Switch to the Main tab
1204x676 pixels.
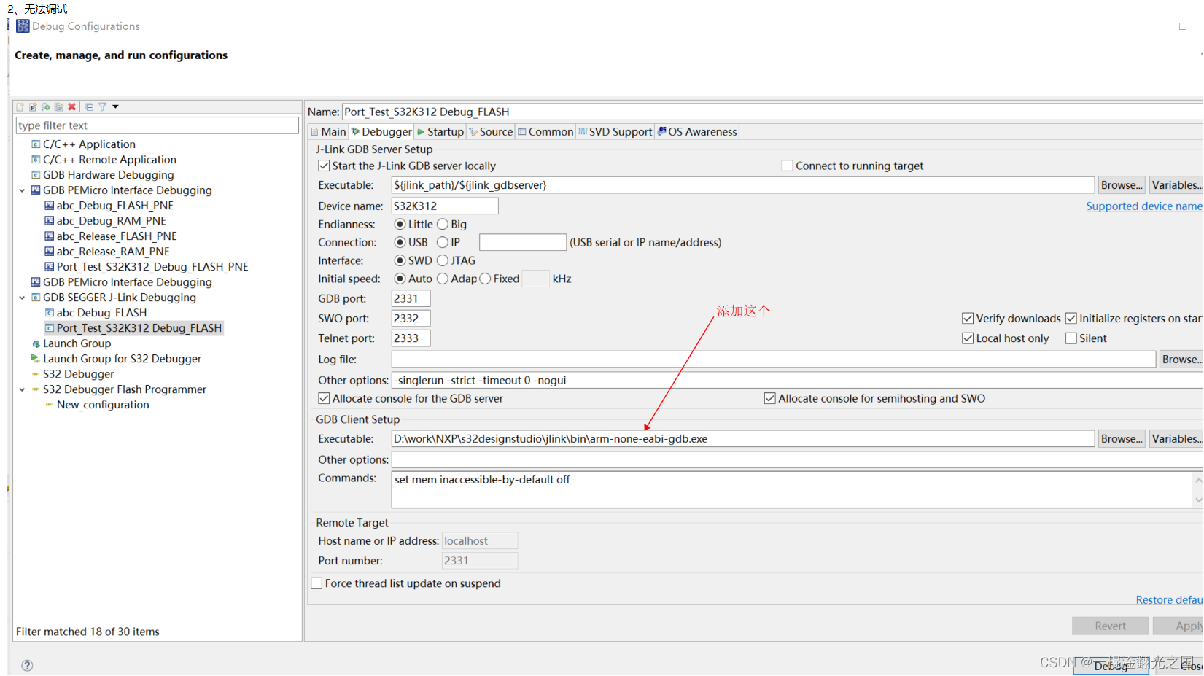(328, 132)
